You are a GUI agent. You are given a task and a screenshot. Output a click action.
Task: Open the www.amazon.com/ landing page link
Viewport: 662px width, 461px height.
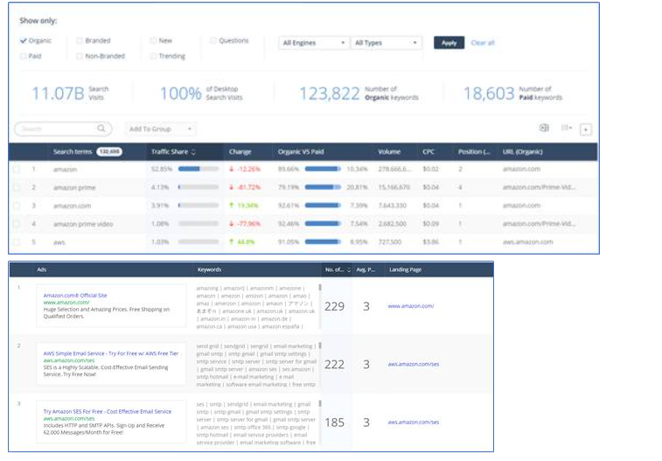tap(411, 306)
